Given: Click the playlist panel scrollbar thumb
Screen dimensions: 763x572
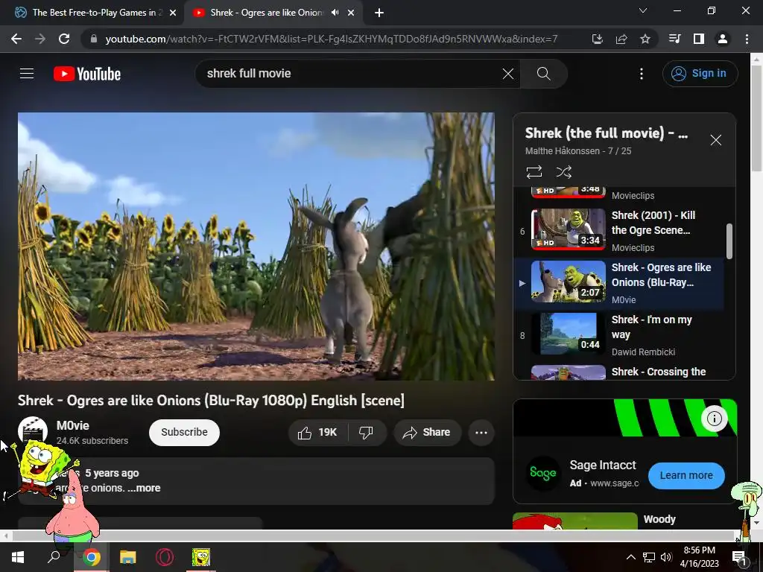Looking at the screenshot, I should click(x=729, y=241).
